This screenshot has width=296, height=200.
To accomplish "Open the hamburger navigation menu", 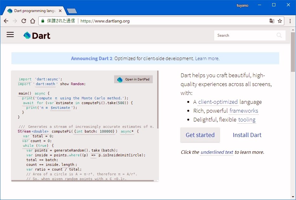I will click(10, 35).
